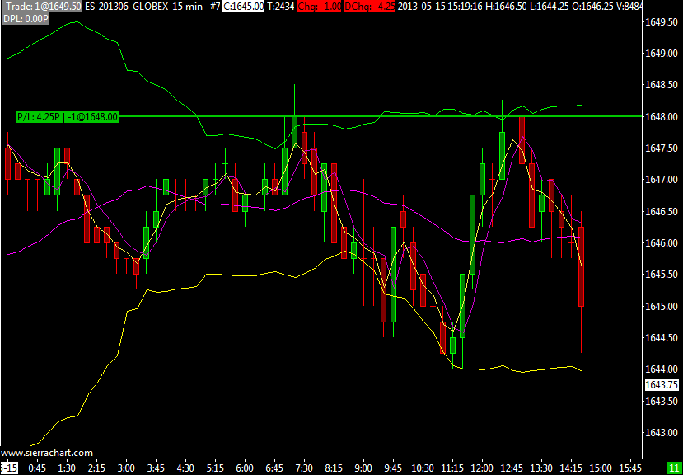This screenshot has width=683, height=475.
Task: Click the 15:45 time axis label
Action: click(630, 467)
